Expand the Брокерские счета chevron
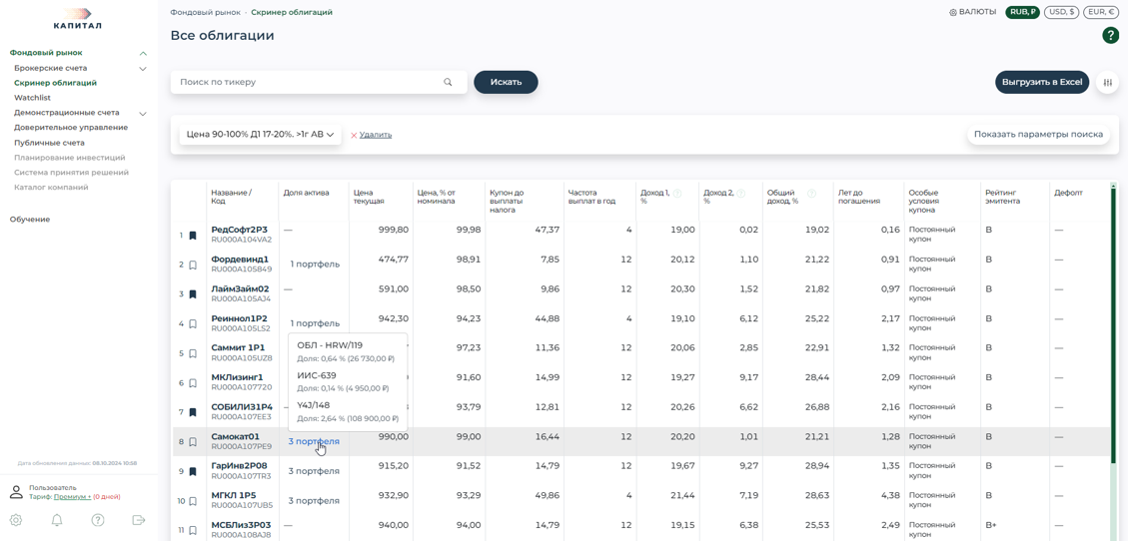The image size is (1128, 541). (x=143, y=68)
